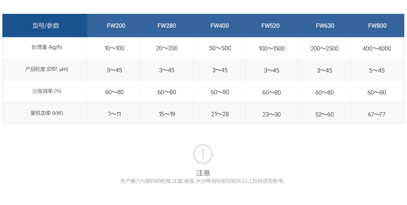Click the 生产能力 disclaimer note text

click(x=203, y=181)
